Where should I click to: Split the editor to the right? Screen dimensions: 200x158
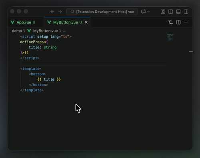[x=178, y=22]
